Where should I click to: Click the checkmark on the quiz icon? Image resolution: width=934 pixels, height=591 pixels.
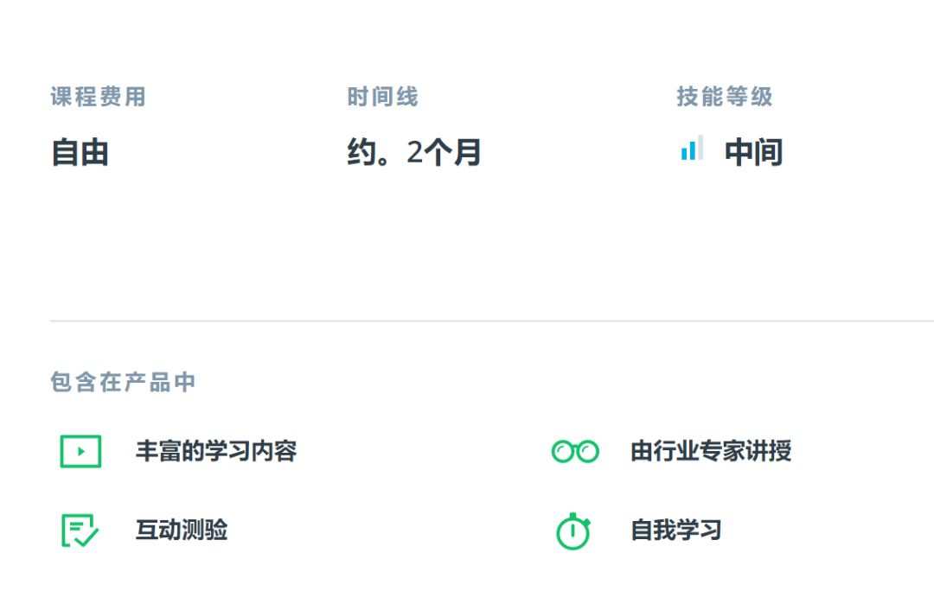pyautogui.click(x=86, y=537)
